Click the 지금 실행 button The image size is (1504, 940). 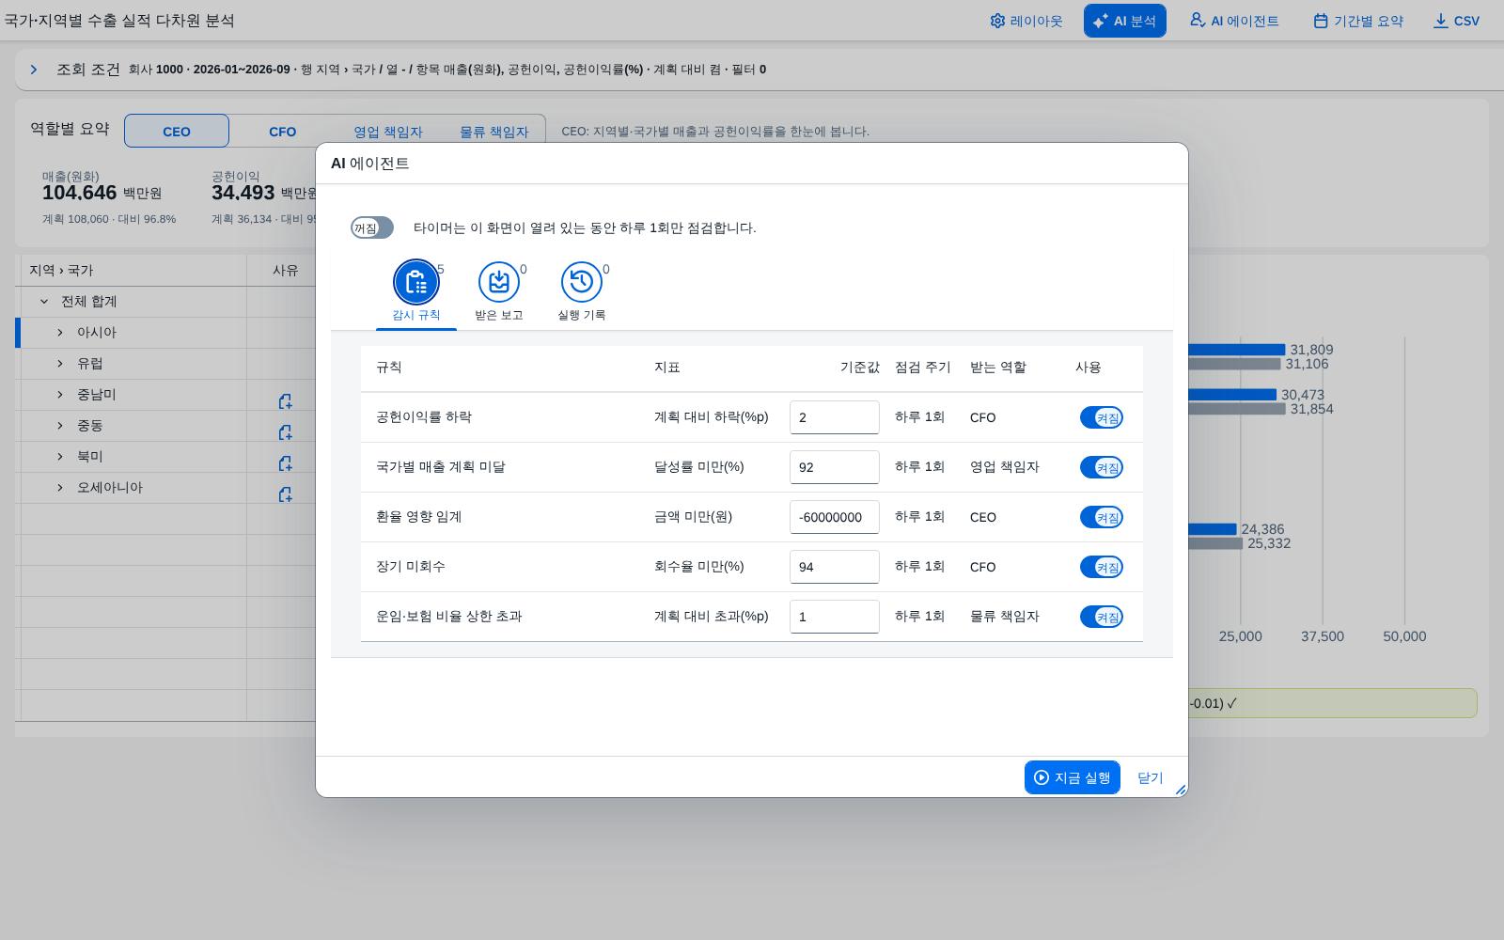point(1073,777)
